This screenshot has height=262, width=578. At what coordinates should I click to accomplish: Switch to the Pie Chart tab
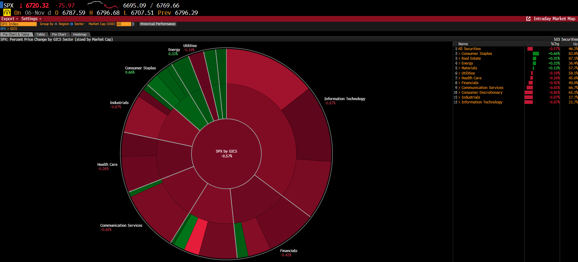(x=59, y=34)
